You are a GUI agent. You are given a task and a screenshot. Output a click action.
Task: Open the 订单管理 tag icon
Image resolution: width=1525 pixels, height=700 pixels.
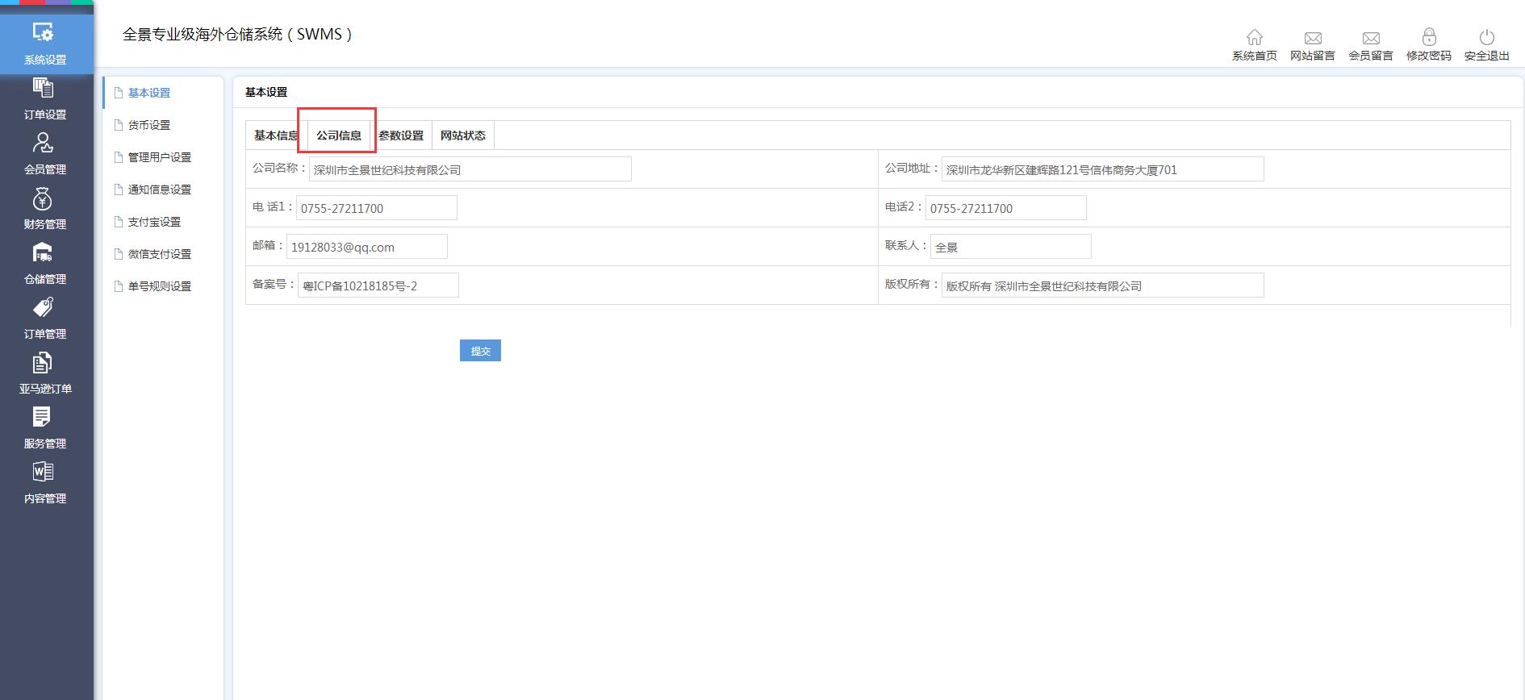coord(44,308)
